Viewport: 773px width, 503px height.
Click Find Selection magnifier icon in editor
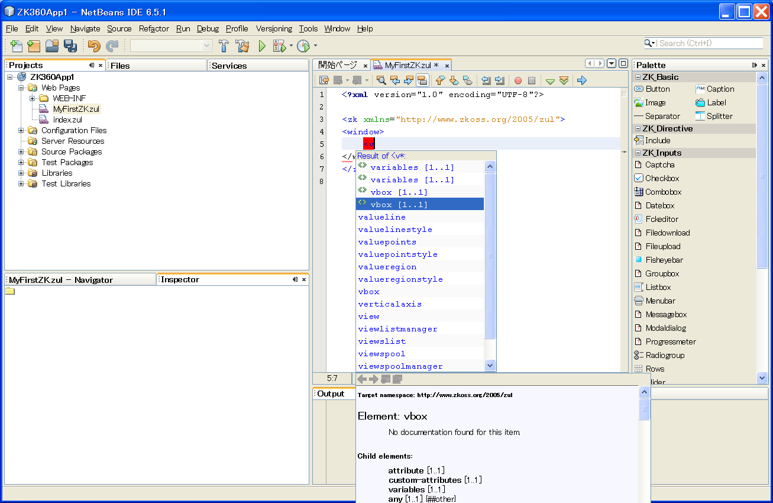pos(381,80)
